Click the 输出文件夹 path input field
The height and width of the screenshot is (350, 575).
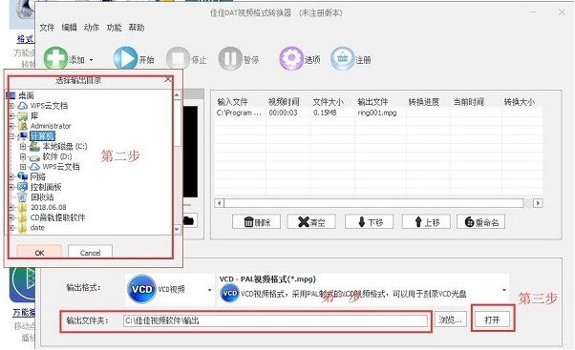pyautogui.click(x=275, y=320)
